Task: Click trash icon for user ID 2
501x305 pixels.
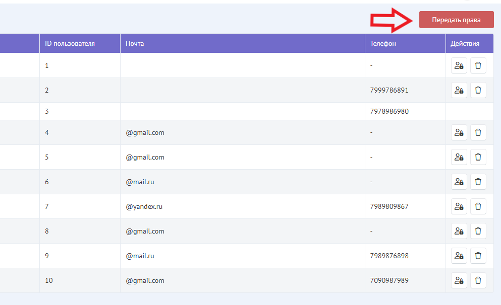Action: point(478,91)
